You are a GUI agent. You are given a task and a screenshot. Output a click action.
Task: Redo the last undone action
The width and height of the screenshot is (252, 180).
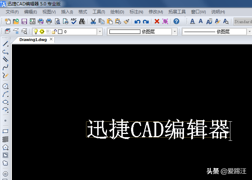coord(146,21)
